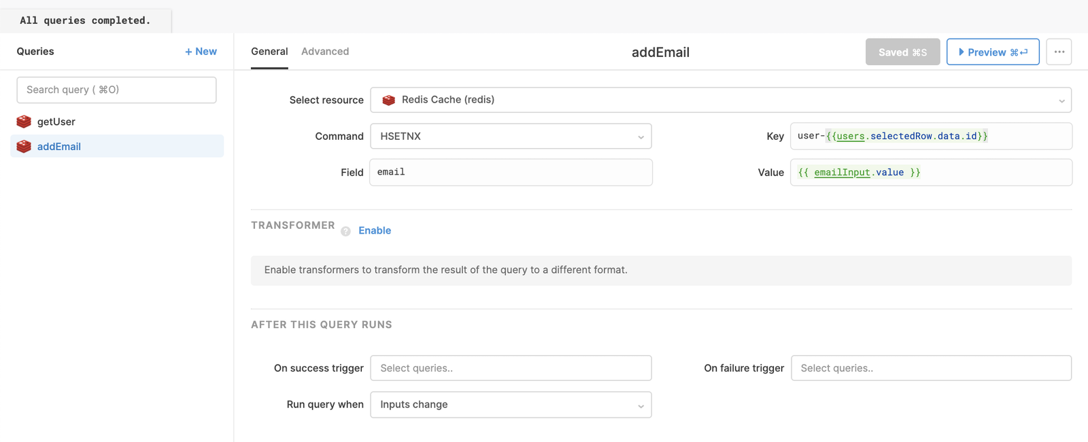1088x442 pixels.
Task: Click the Redis icon beside getUser query
Action: pos(24,122)
